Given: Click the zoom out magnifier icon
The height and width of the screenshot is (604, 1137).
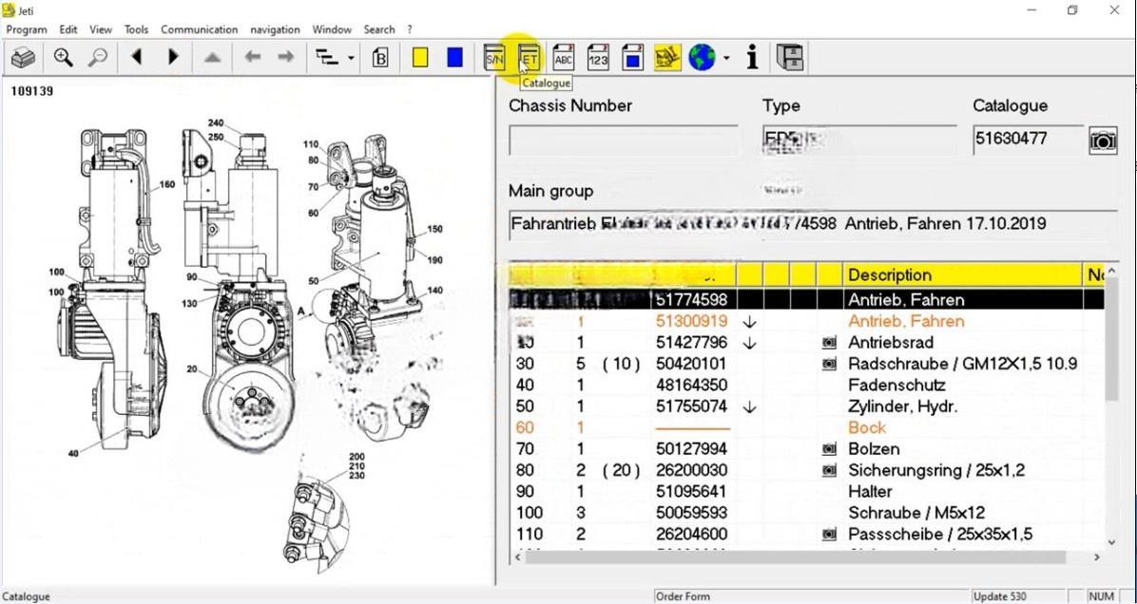Looking at the screenshot, I should 97,58.
